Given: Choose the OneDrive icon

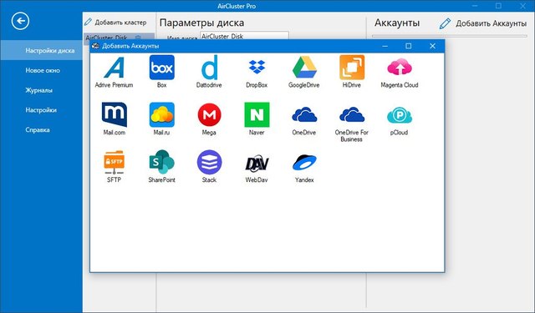Looking at the screenshot, I should tap(304, 115).
